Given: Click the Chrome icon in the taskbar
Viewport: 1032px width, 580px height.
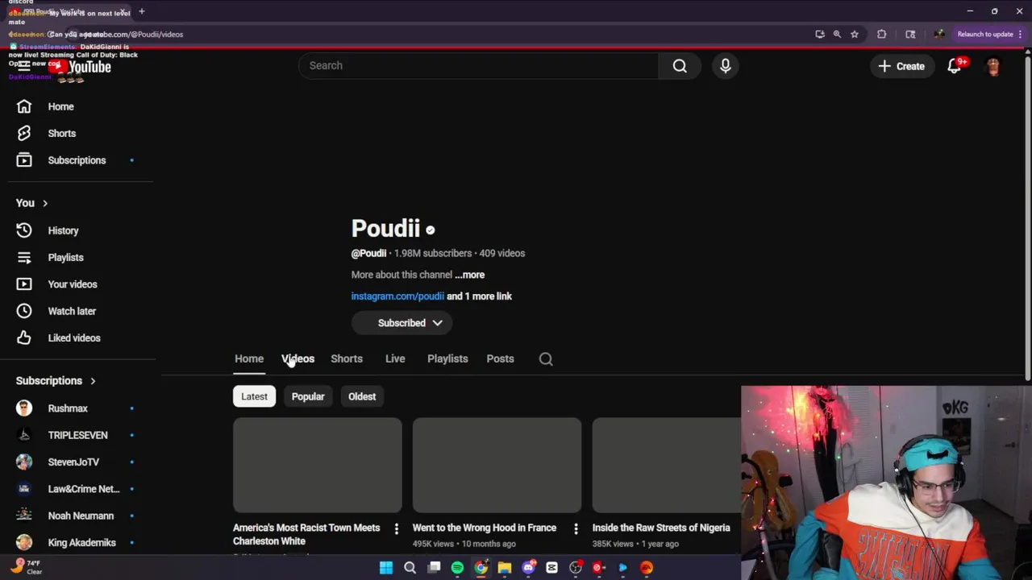Looking at the screenshot, I should (481, 568).
